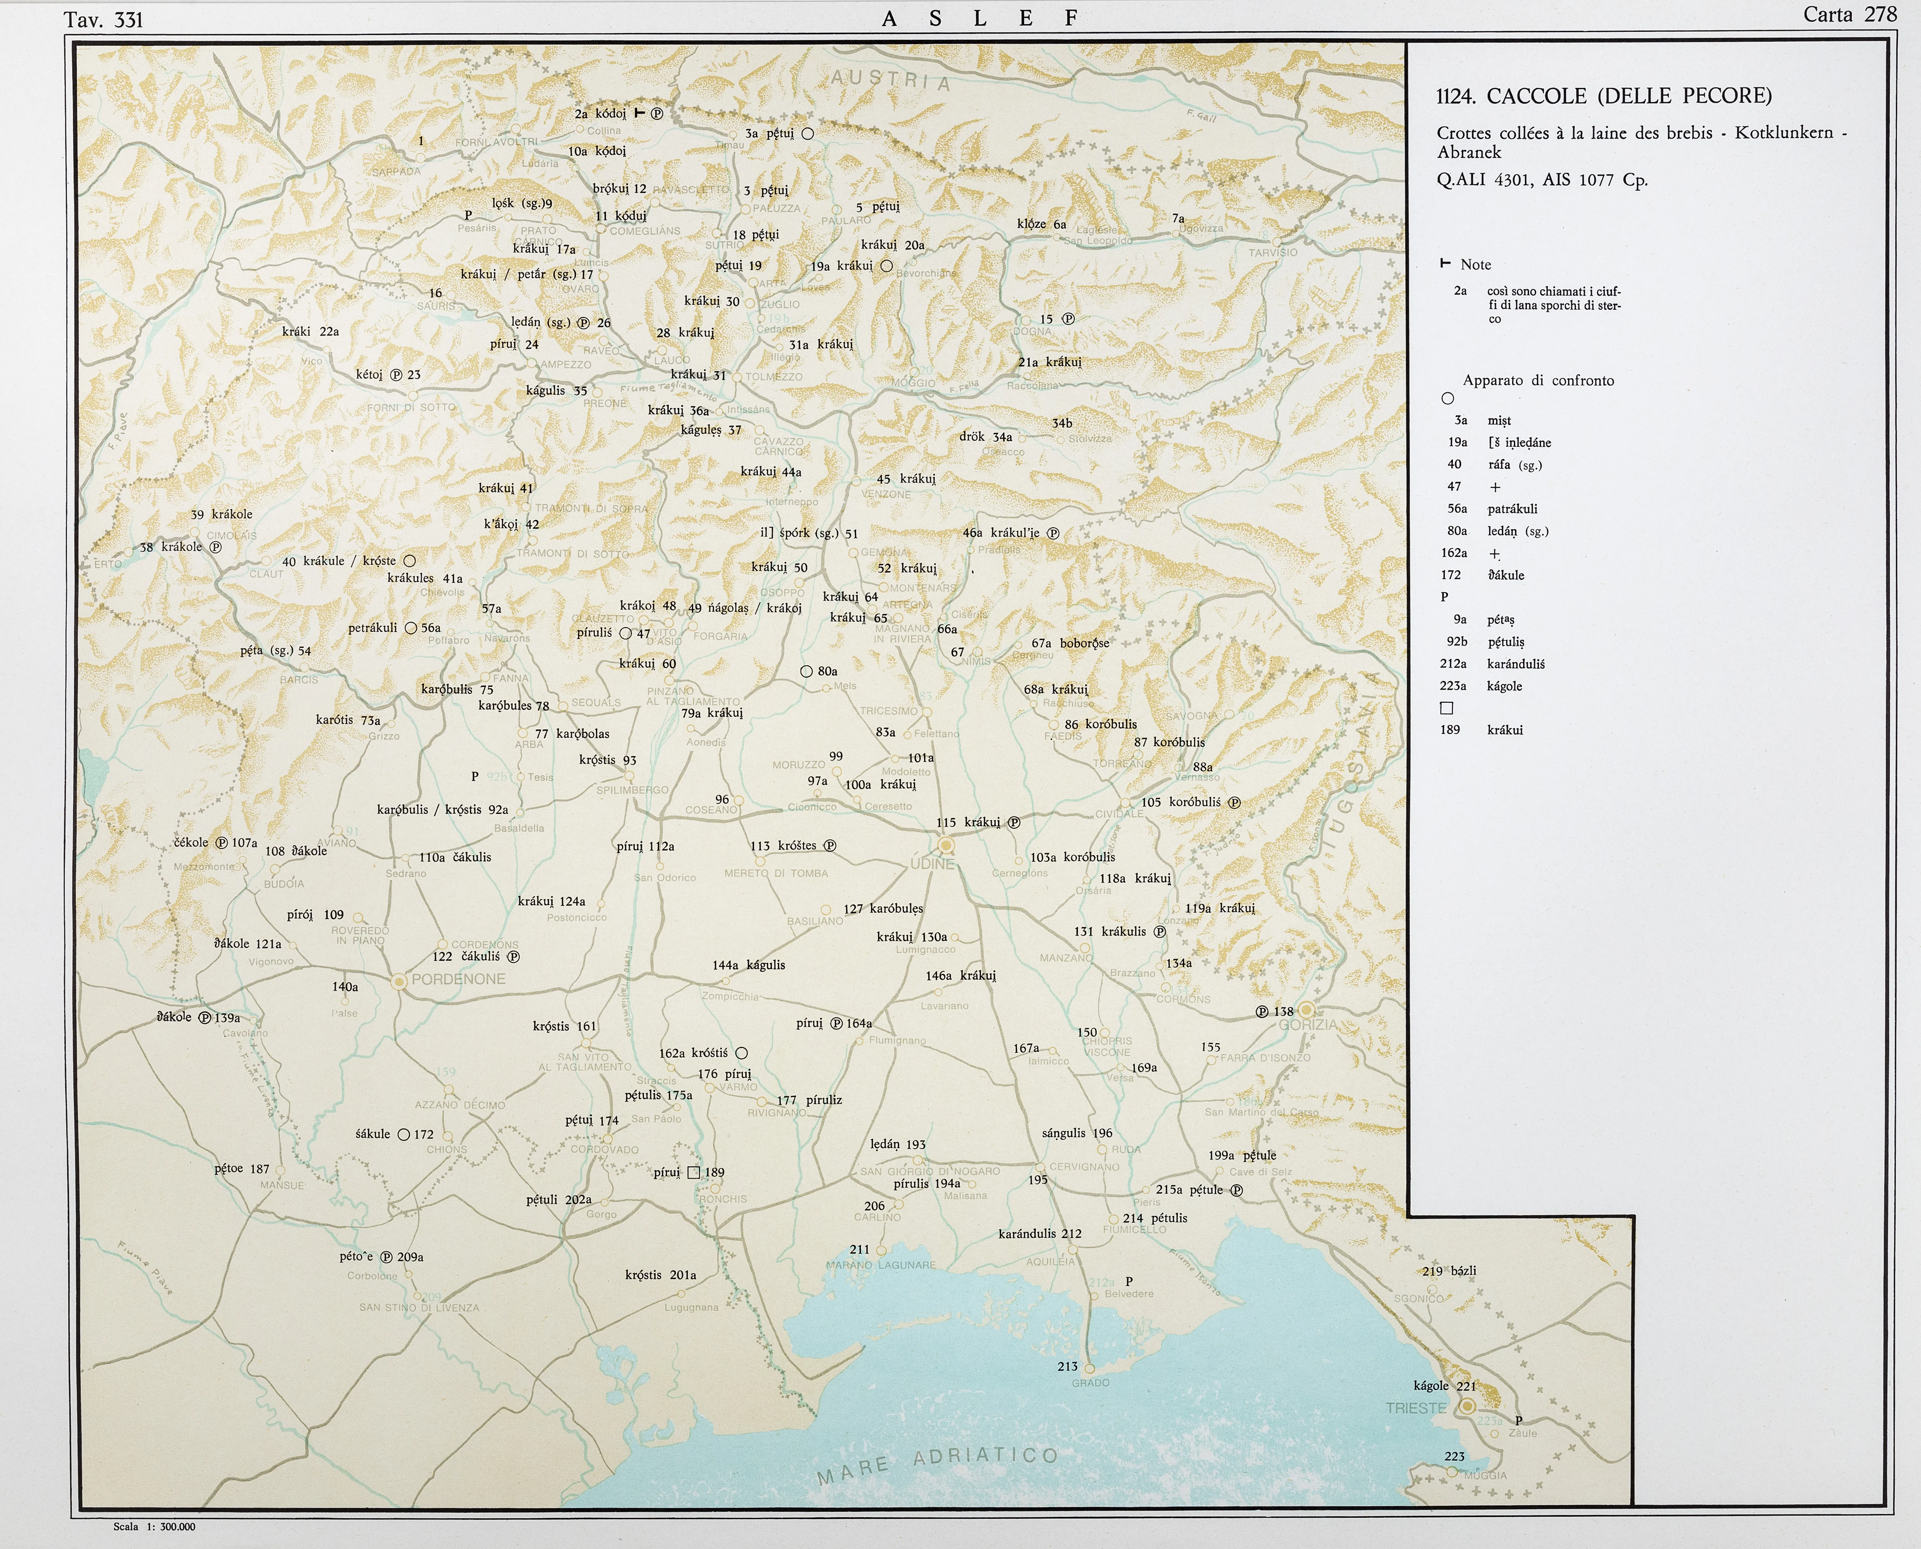Screen dimensions: 1921x1549
Task: Click the square symbol beside 189 píruị
Action: tap(694, 1172)
